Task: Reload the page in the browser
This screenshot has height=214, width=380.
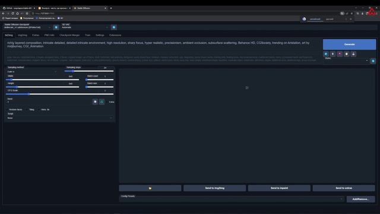Action: coord(12,13)
